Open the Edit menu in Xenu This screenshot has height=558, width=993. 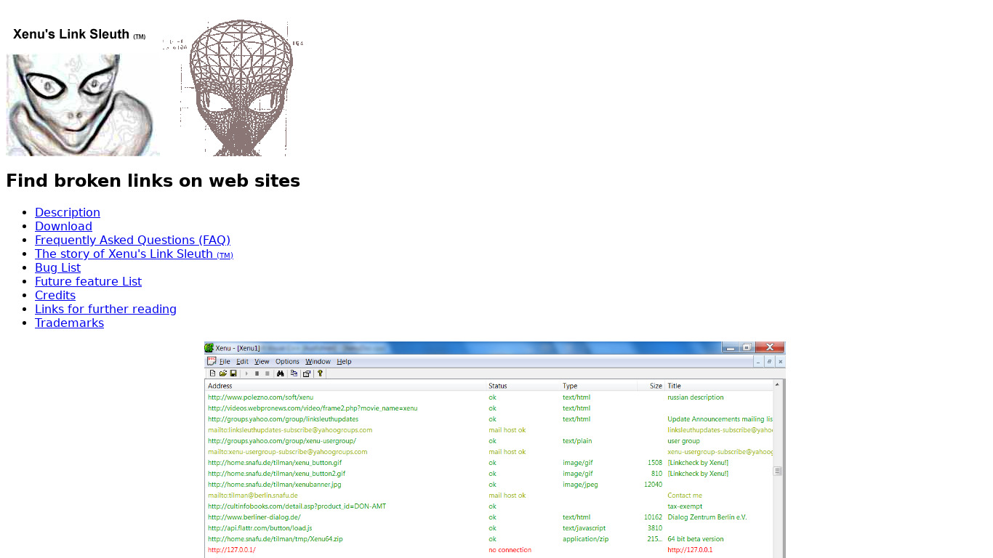point(242,362)
